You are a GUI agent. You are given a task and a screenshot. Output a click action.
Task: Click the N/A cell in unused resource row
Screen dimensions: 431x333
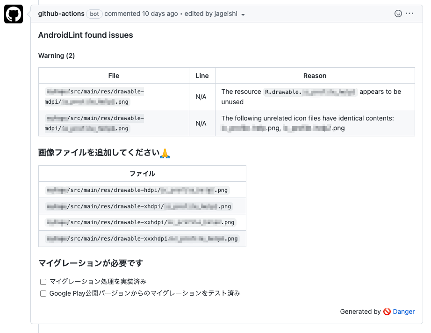click(x=201, y=97)
